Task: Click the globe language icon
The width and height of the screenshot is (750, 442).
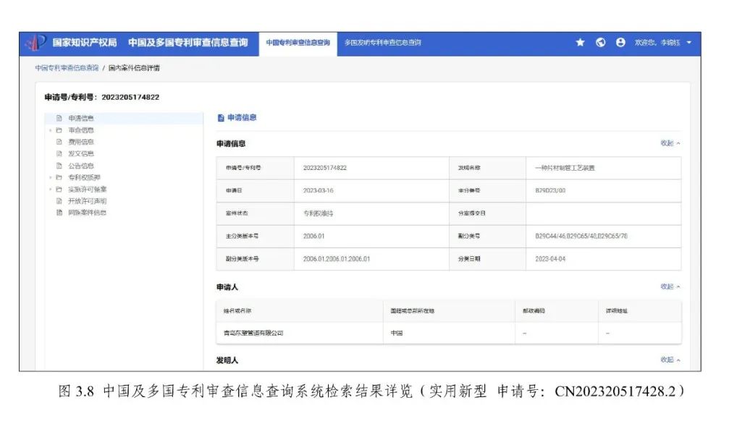Action: pos(600,43)
